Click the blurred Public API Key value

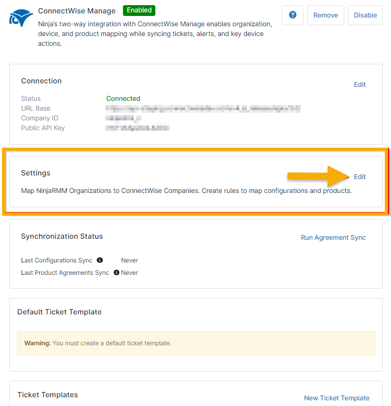pyautogui.click(x=137, y=128)
